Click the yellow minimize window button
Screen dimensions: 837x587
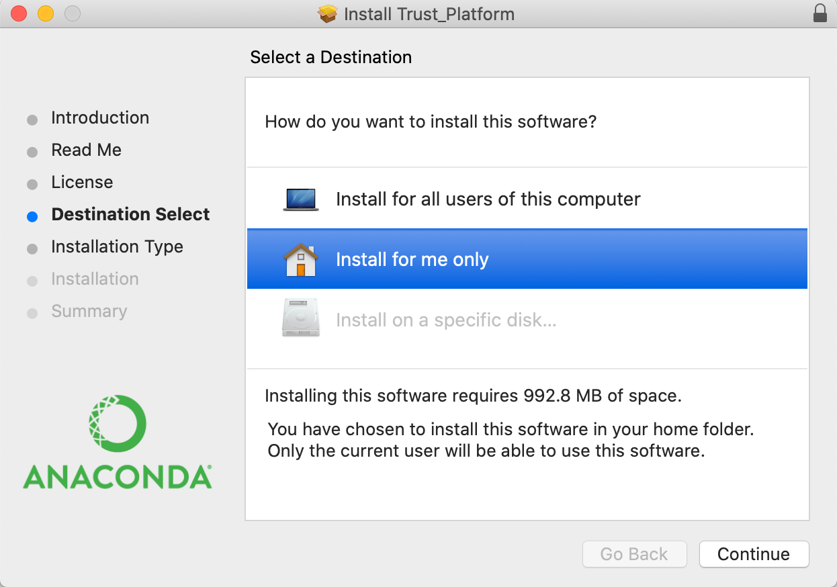pyautogui.click(x=45, y=13)
